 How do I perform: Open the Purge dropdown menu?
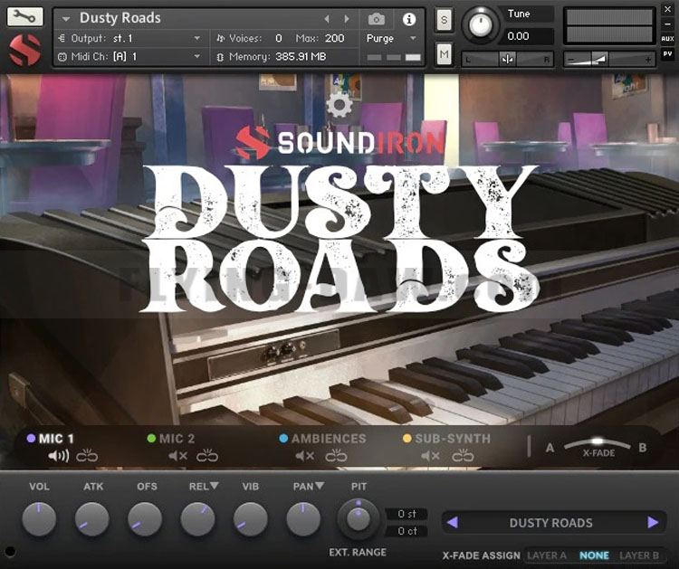click(391, 39)
